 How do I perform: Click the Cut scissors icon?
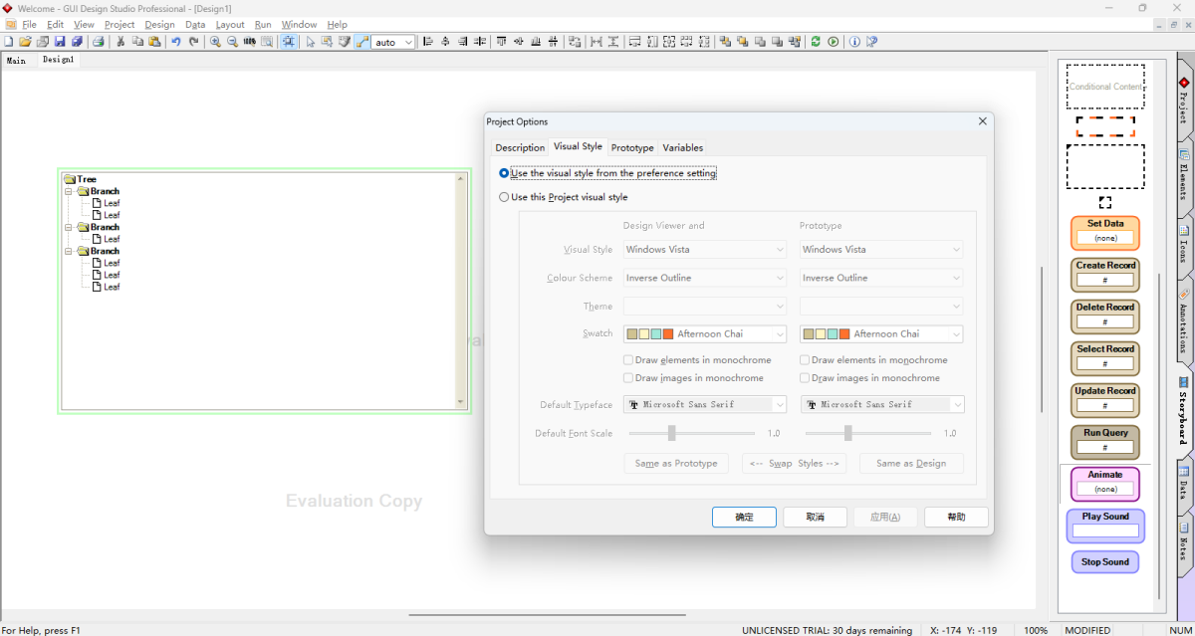120,42
